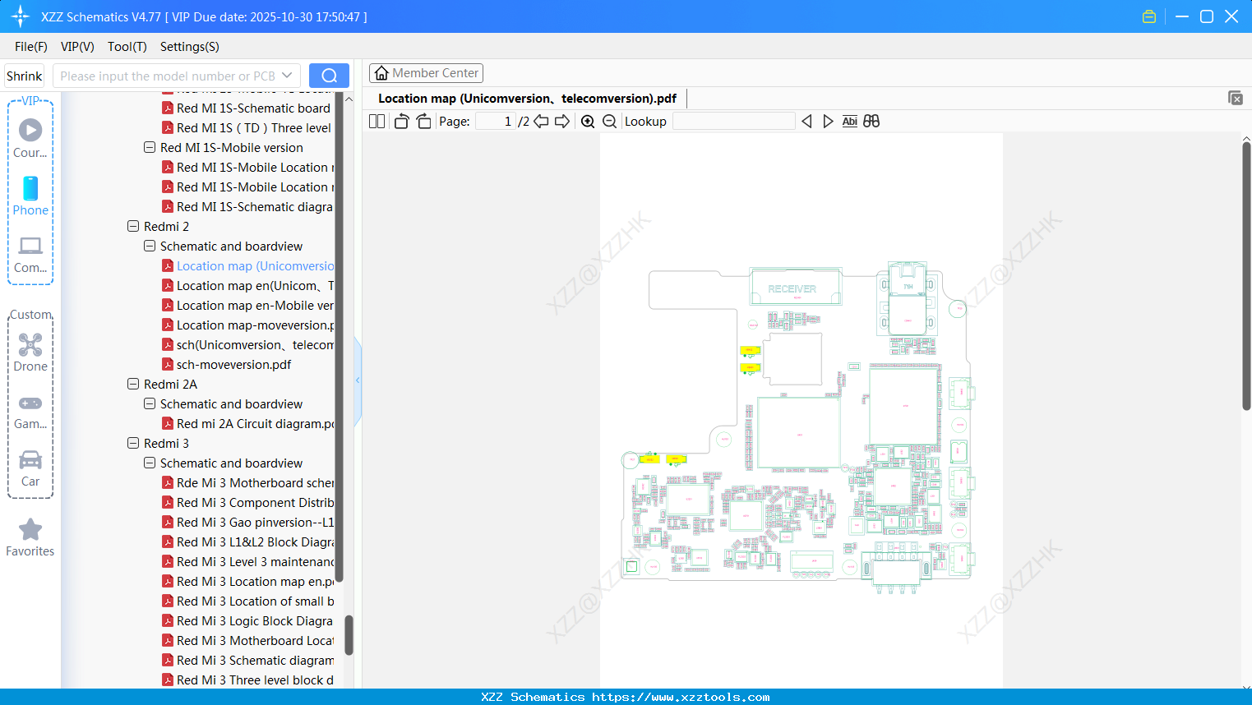Click the Member Center button
This screenshot has height=705, width=1252.
[x=426, y=72]
